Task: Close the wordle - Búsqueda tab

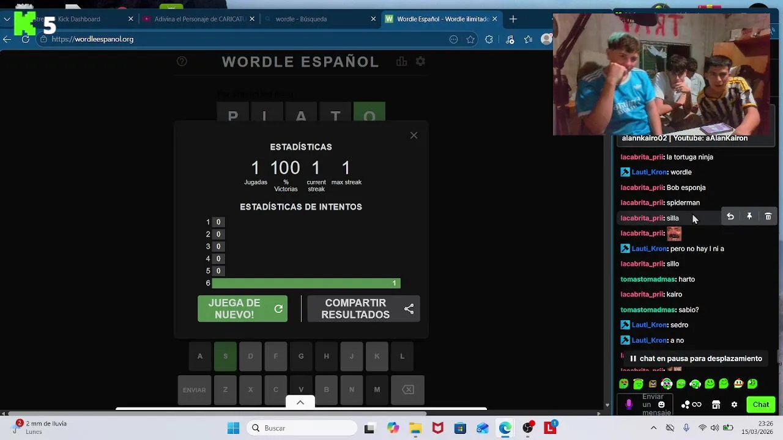Action: click(x=373, y=19)
